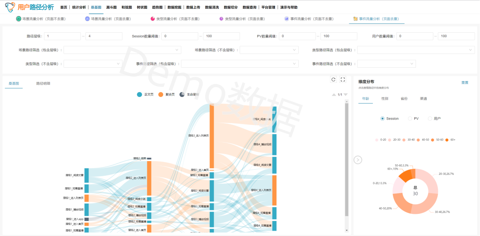Screen dimensions: 480x236
Task: Open the 事件路径筛选（不含层级）dropdown
Action: [x=387, y=64]
